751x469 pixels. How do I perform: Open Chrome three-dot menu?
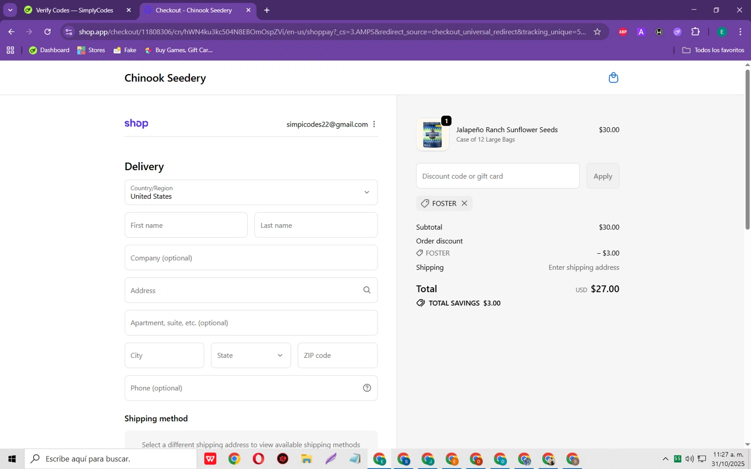click(x=740, y=32)
